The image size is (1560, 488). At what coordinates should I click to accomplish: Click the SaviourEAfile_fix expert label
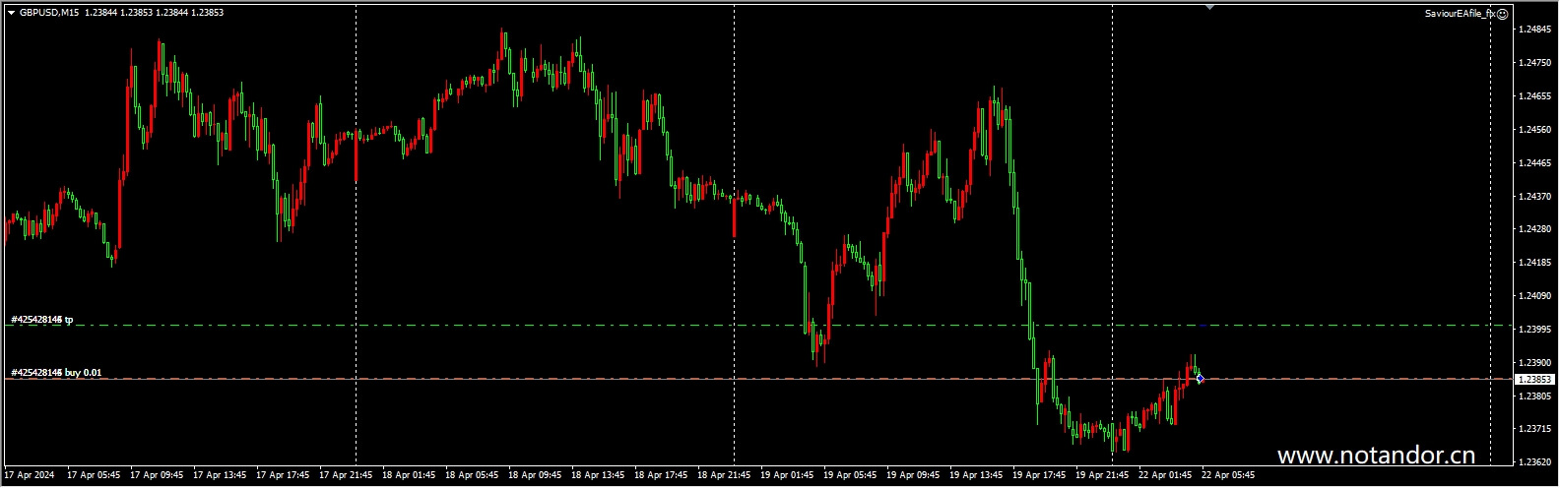click(1459, 14)
